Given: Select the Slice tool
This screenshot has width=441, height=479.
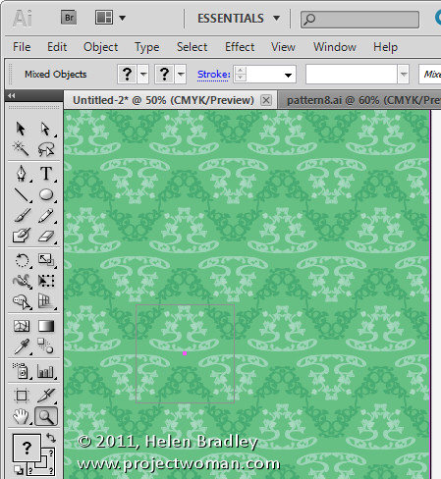Looking at the screenshot, I should (46, 396).
